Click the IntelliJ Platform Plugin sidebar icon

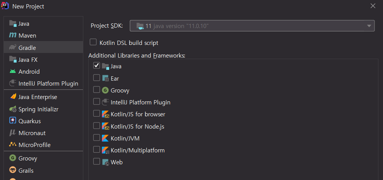[13, 84]
